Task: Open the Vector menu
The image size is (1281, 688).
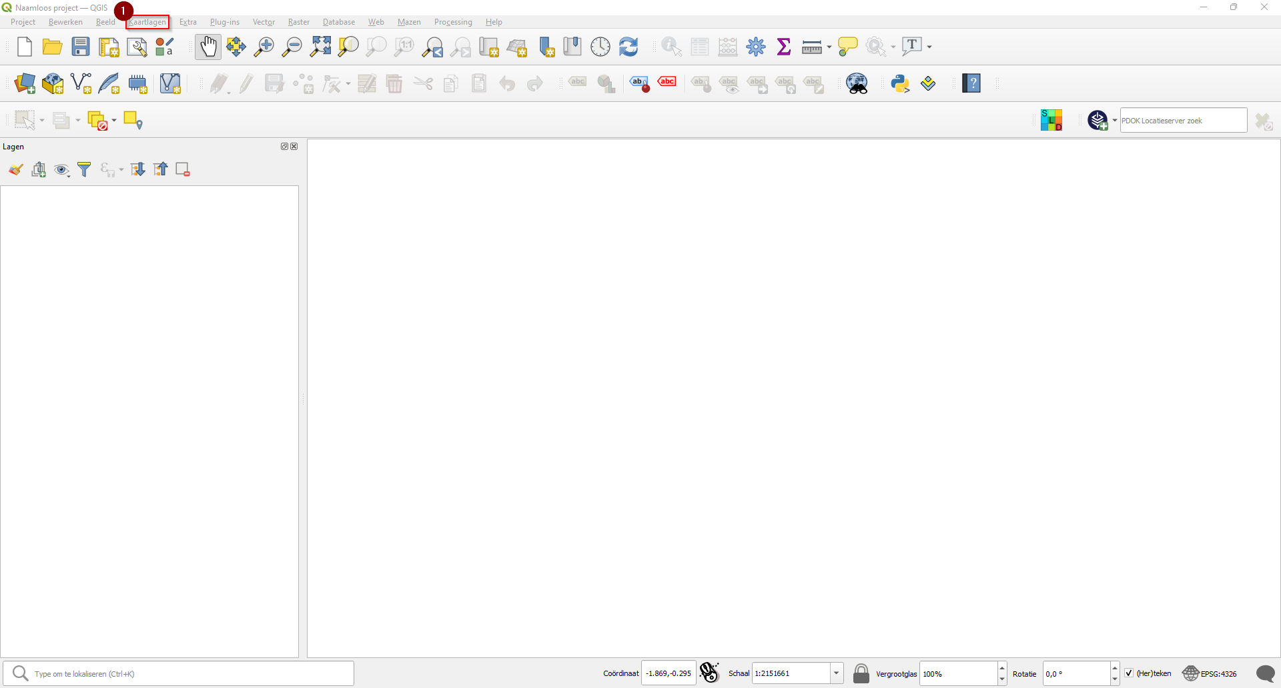Action: [264, 22]
